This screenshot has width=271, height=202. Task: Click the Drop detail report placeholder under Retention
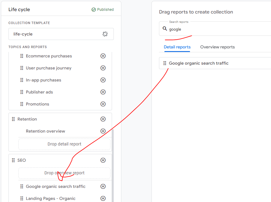tap(64, 144)
